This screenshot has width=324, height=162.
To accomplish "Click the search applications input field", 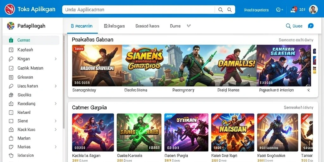I will click(139, 9).
